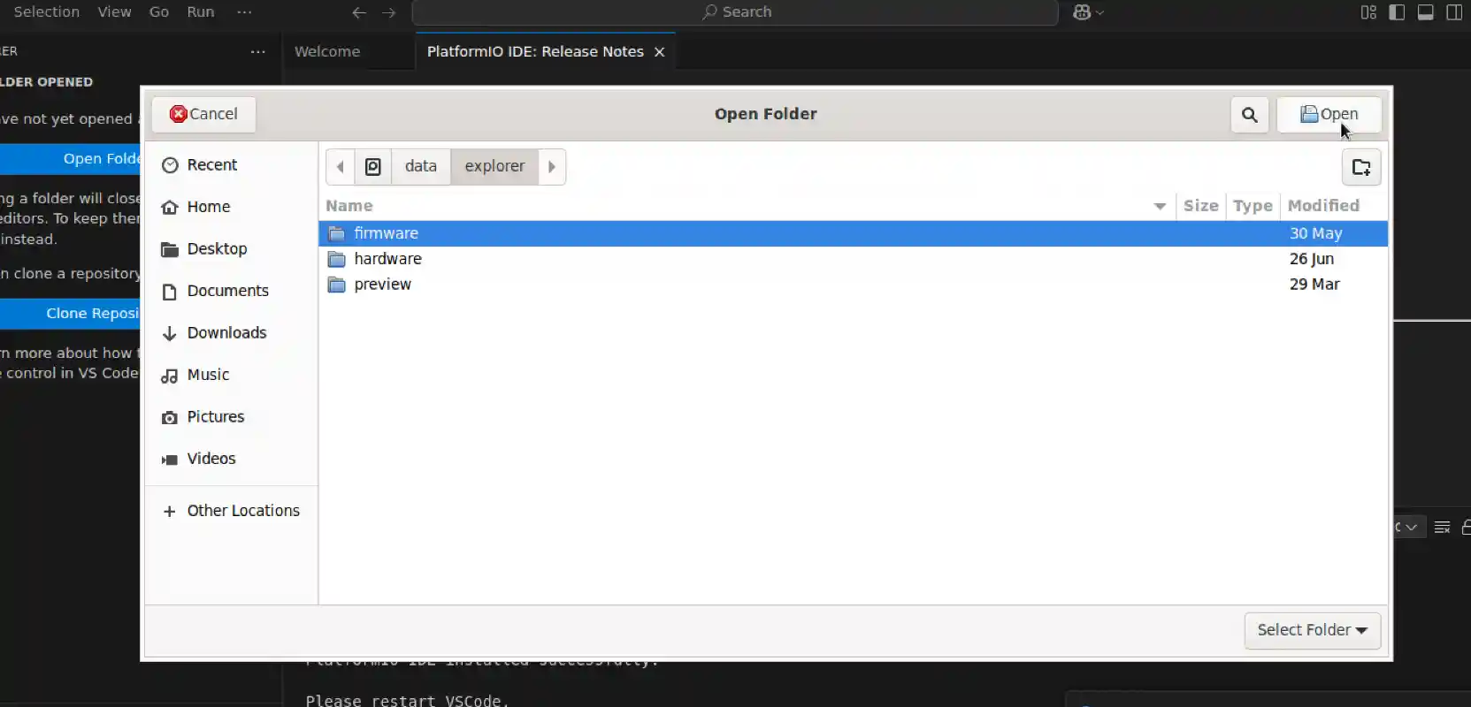Switch to PlatformIO IDE: Release Notes tab
The image size is (1471, 707).
point(535,51)
